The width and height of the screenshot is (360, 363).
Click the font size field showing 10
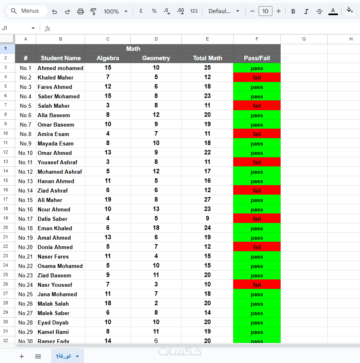[265, 11]
